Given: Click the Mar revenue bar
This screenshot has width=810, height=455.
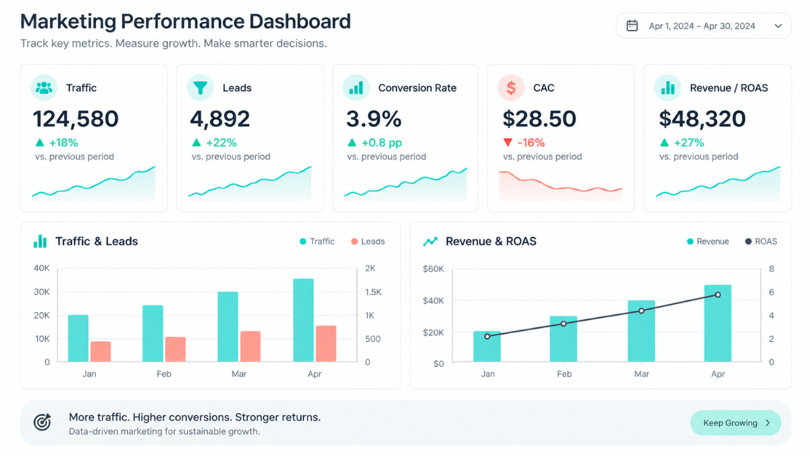Looking at the screenshot, I should [x=641, y=331].
